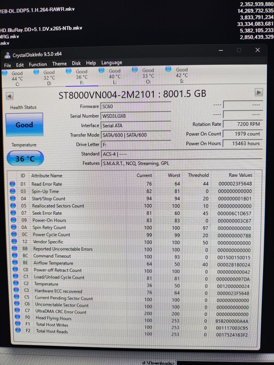Click the CrystalDiskInfo title bar icon
This screenshot has height=365, width=274.
8,55
